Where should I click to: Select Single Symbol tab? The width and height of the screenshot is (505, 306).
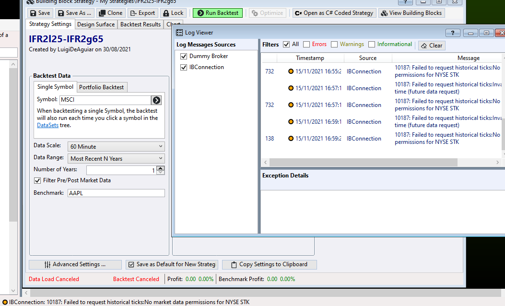point(55,87)
